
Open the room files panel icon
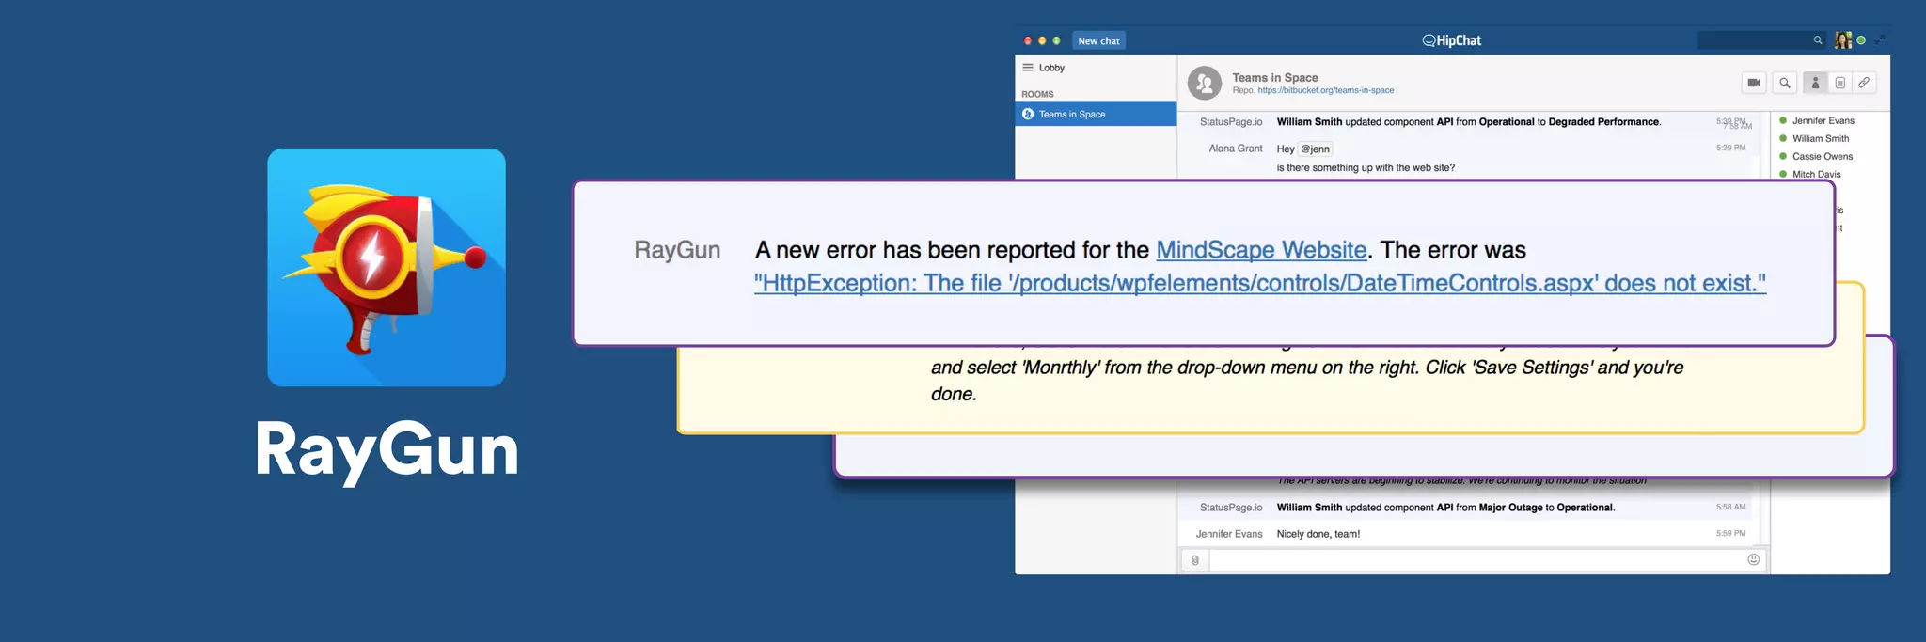[x=1839, y=83]
